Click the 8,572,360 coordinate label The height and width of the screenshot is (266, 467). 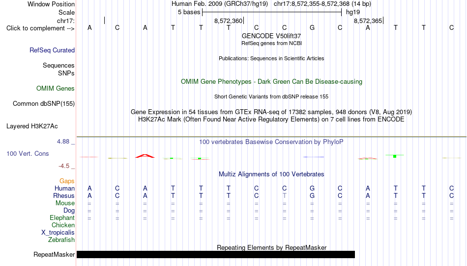click(229, 21)
